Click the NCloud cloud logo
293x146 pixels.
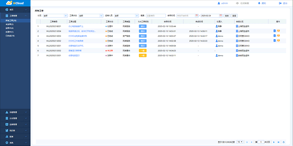[9, 3]
